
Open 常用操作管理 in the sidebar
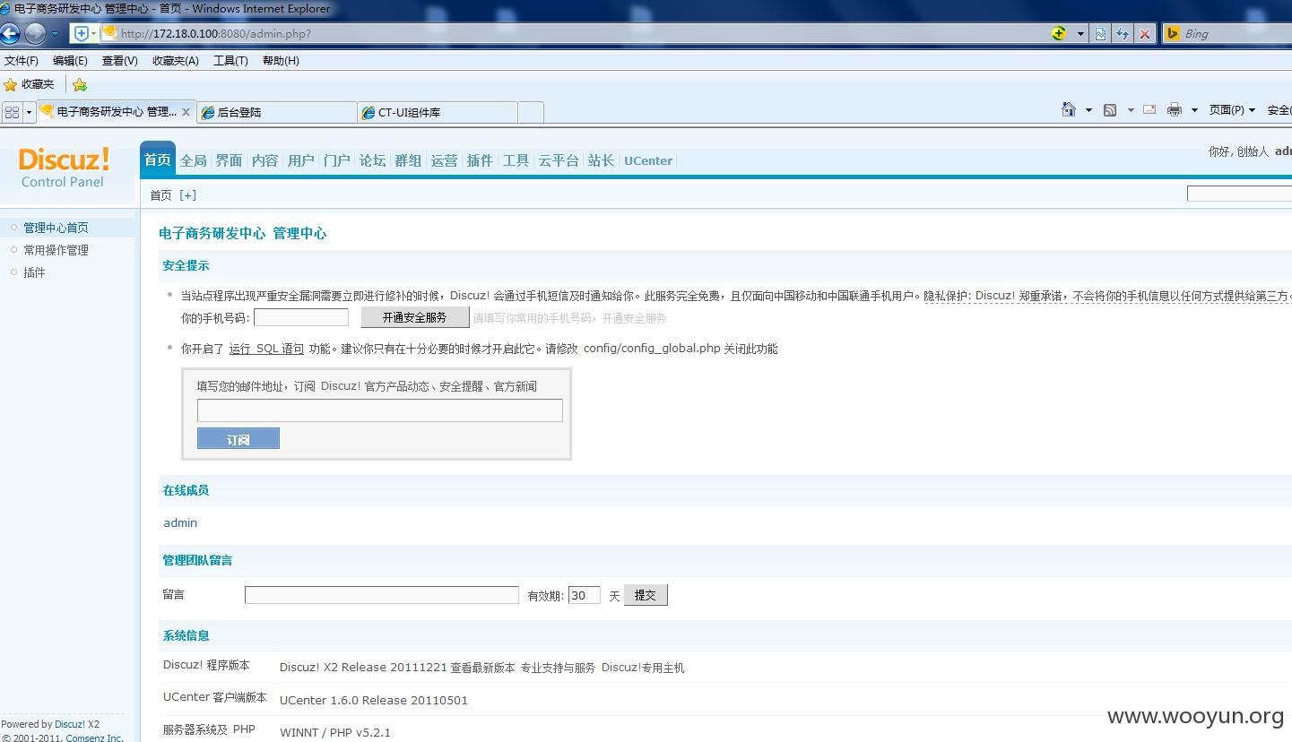click(56, 250)
